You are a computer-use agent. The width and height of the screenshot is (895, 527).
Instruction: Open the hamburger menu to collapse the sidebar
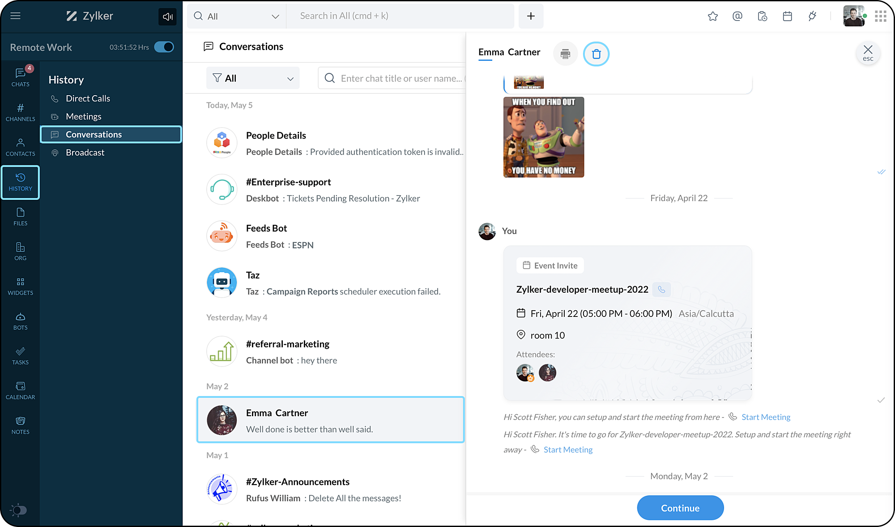(x=15, y=16)
